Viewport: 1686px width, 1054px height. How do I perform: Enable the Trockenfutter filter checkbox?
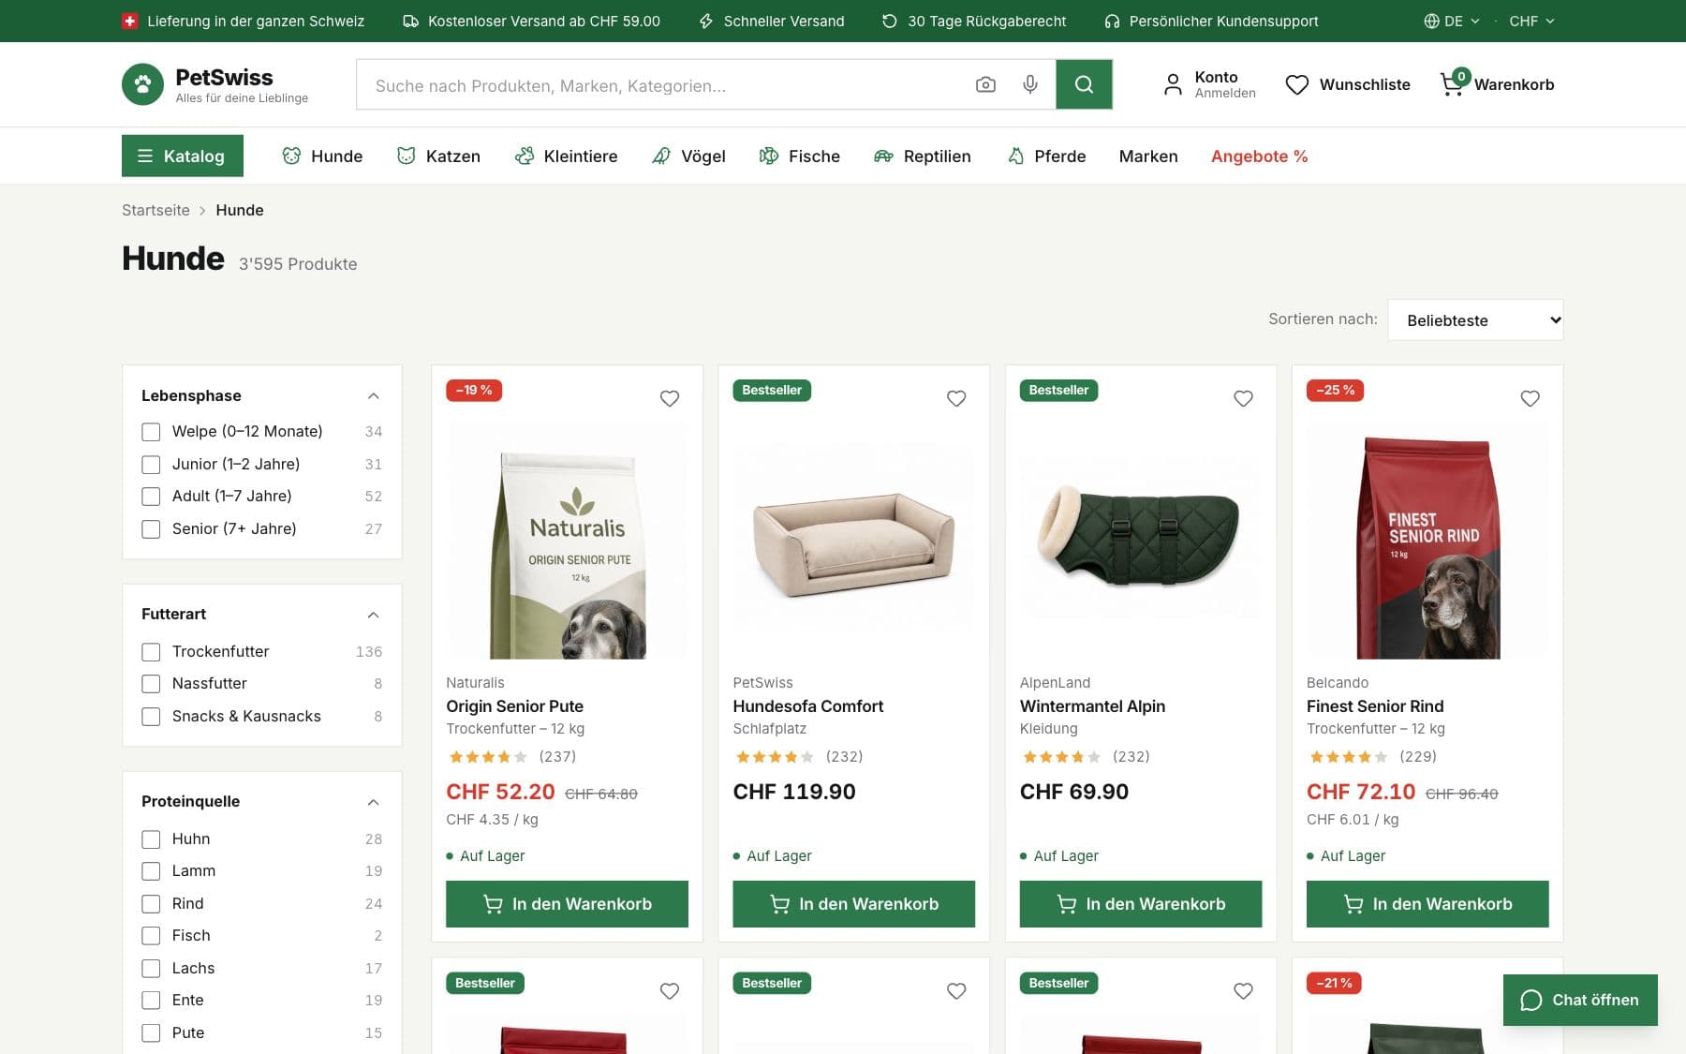(x=151, y=652)
